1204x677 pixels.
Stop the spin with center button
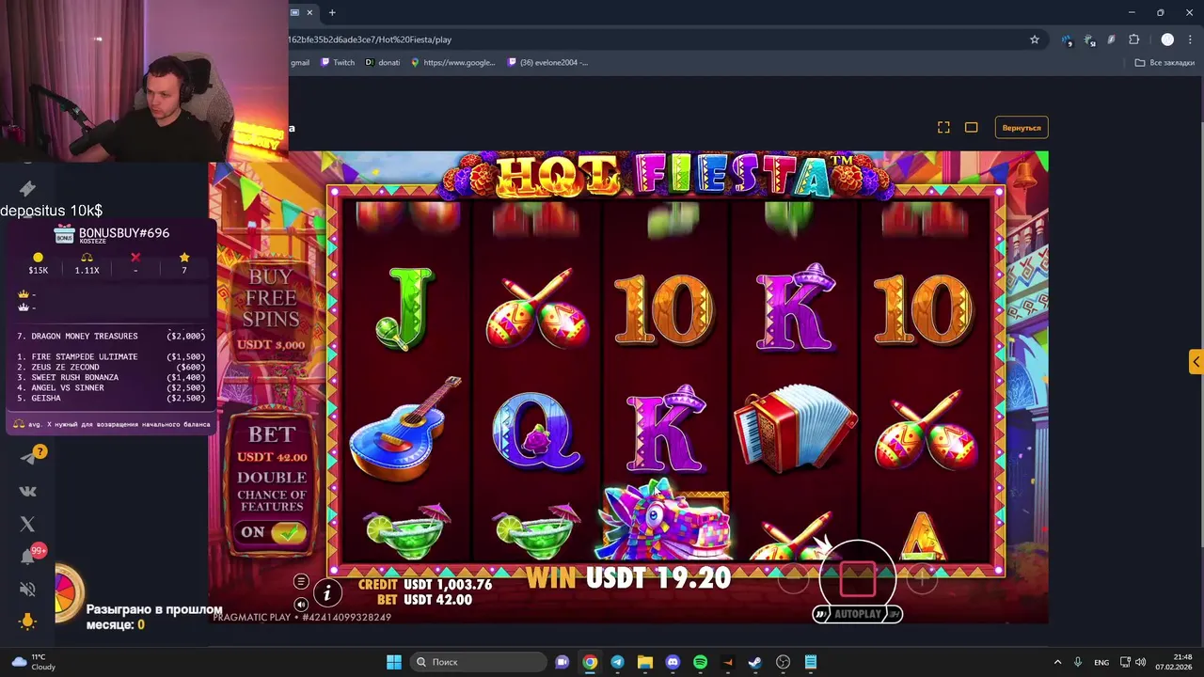click(x=857, y=579)
